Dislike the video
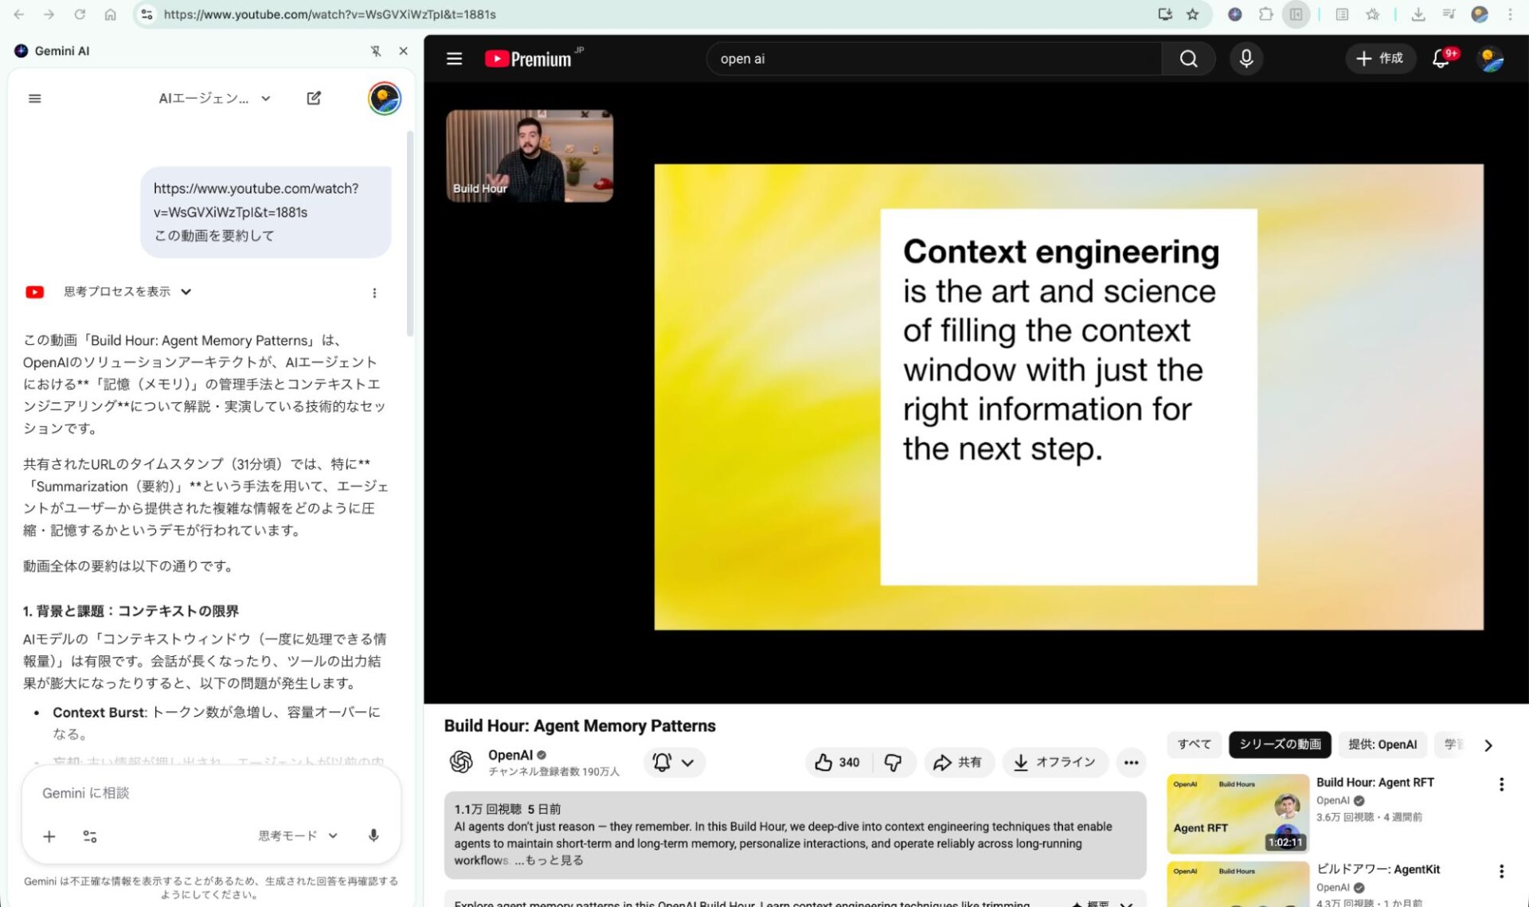The width and height of the screenshot is (1529, 907). (894, 762)
